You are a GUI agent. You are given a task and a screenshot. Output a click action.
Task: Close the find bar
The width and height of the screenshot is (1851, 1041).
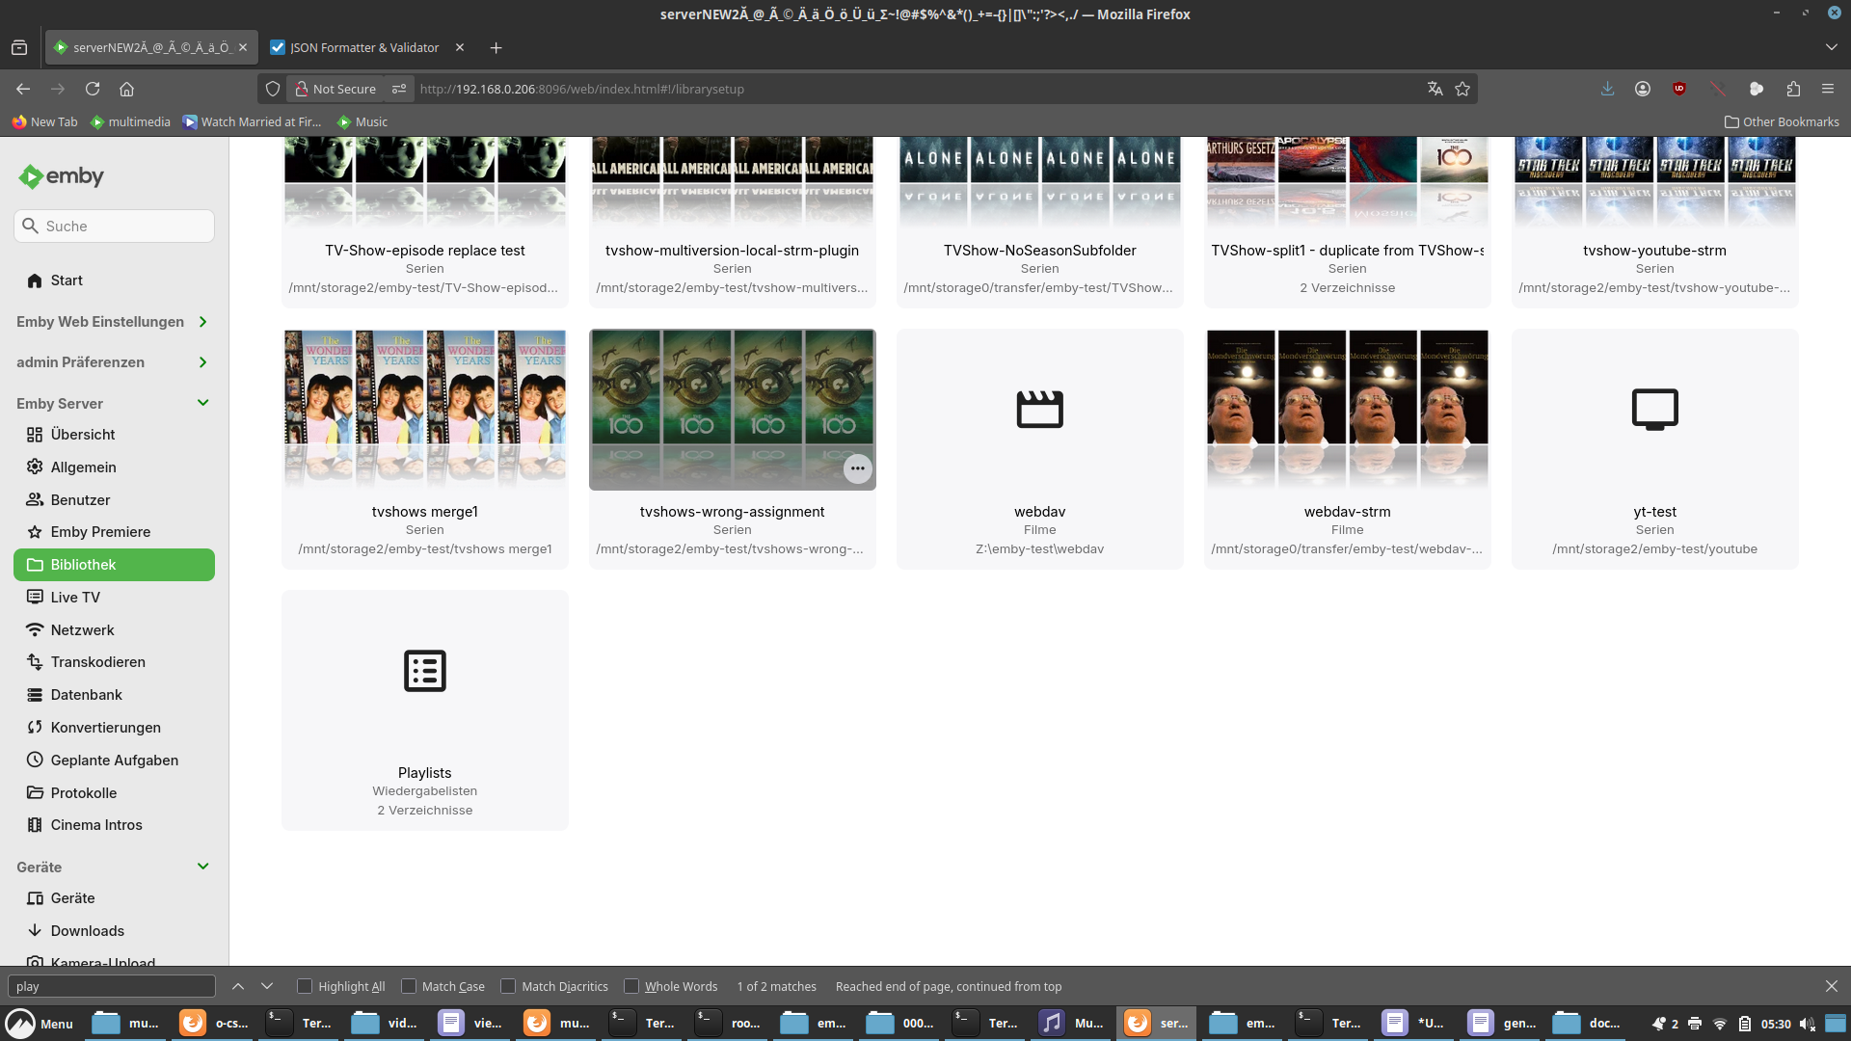1832,986
